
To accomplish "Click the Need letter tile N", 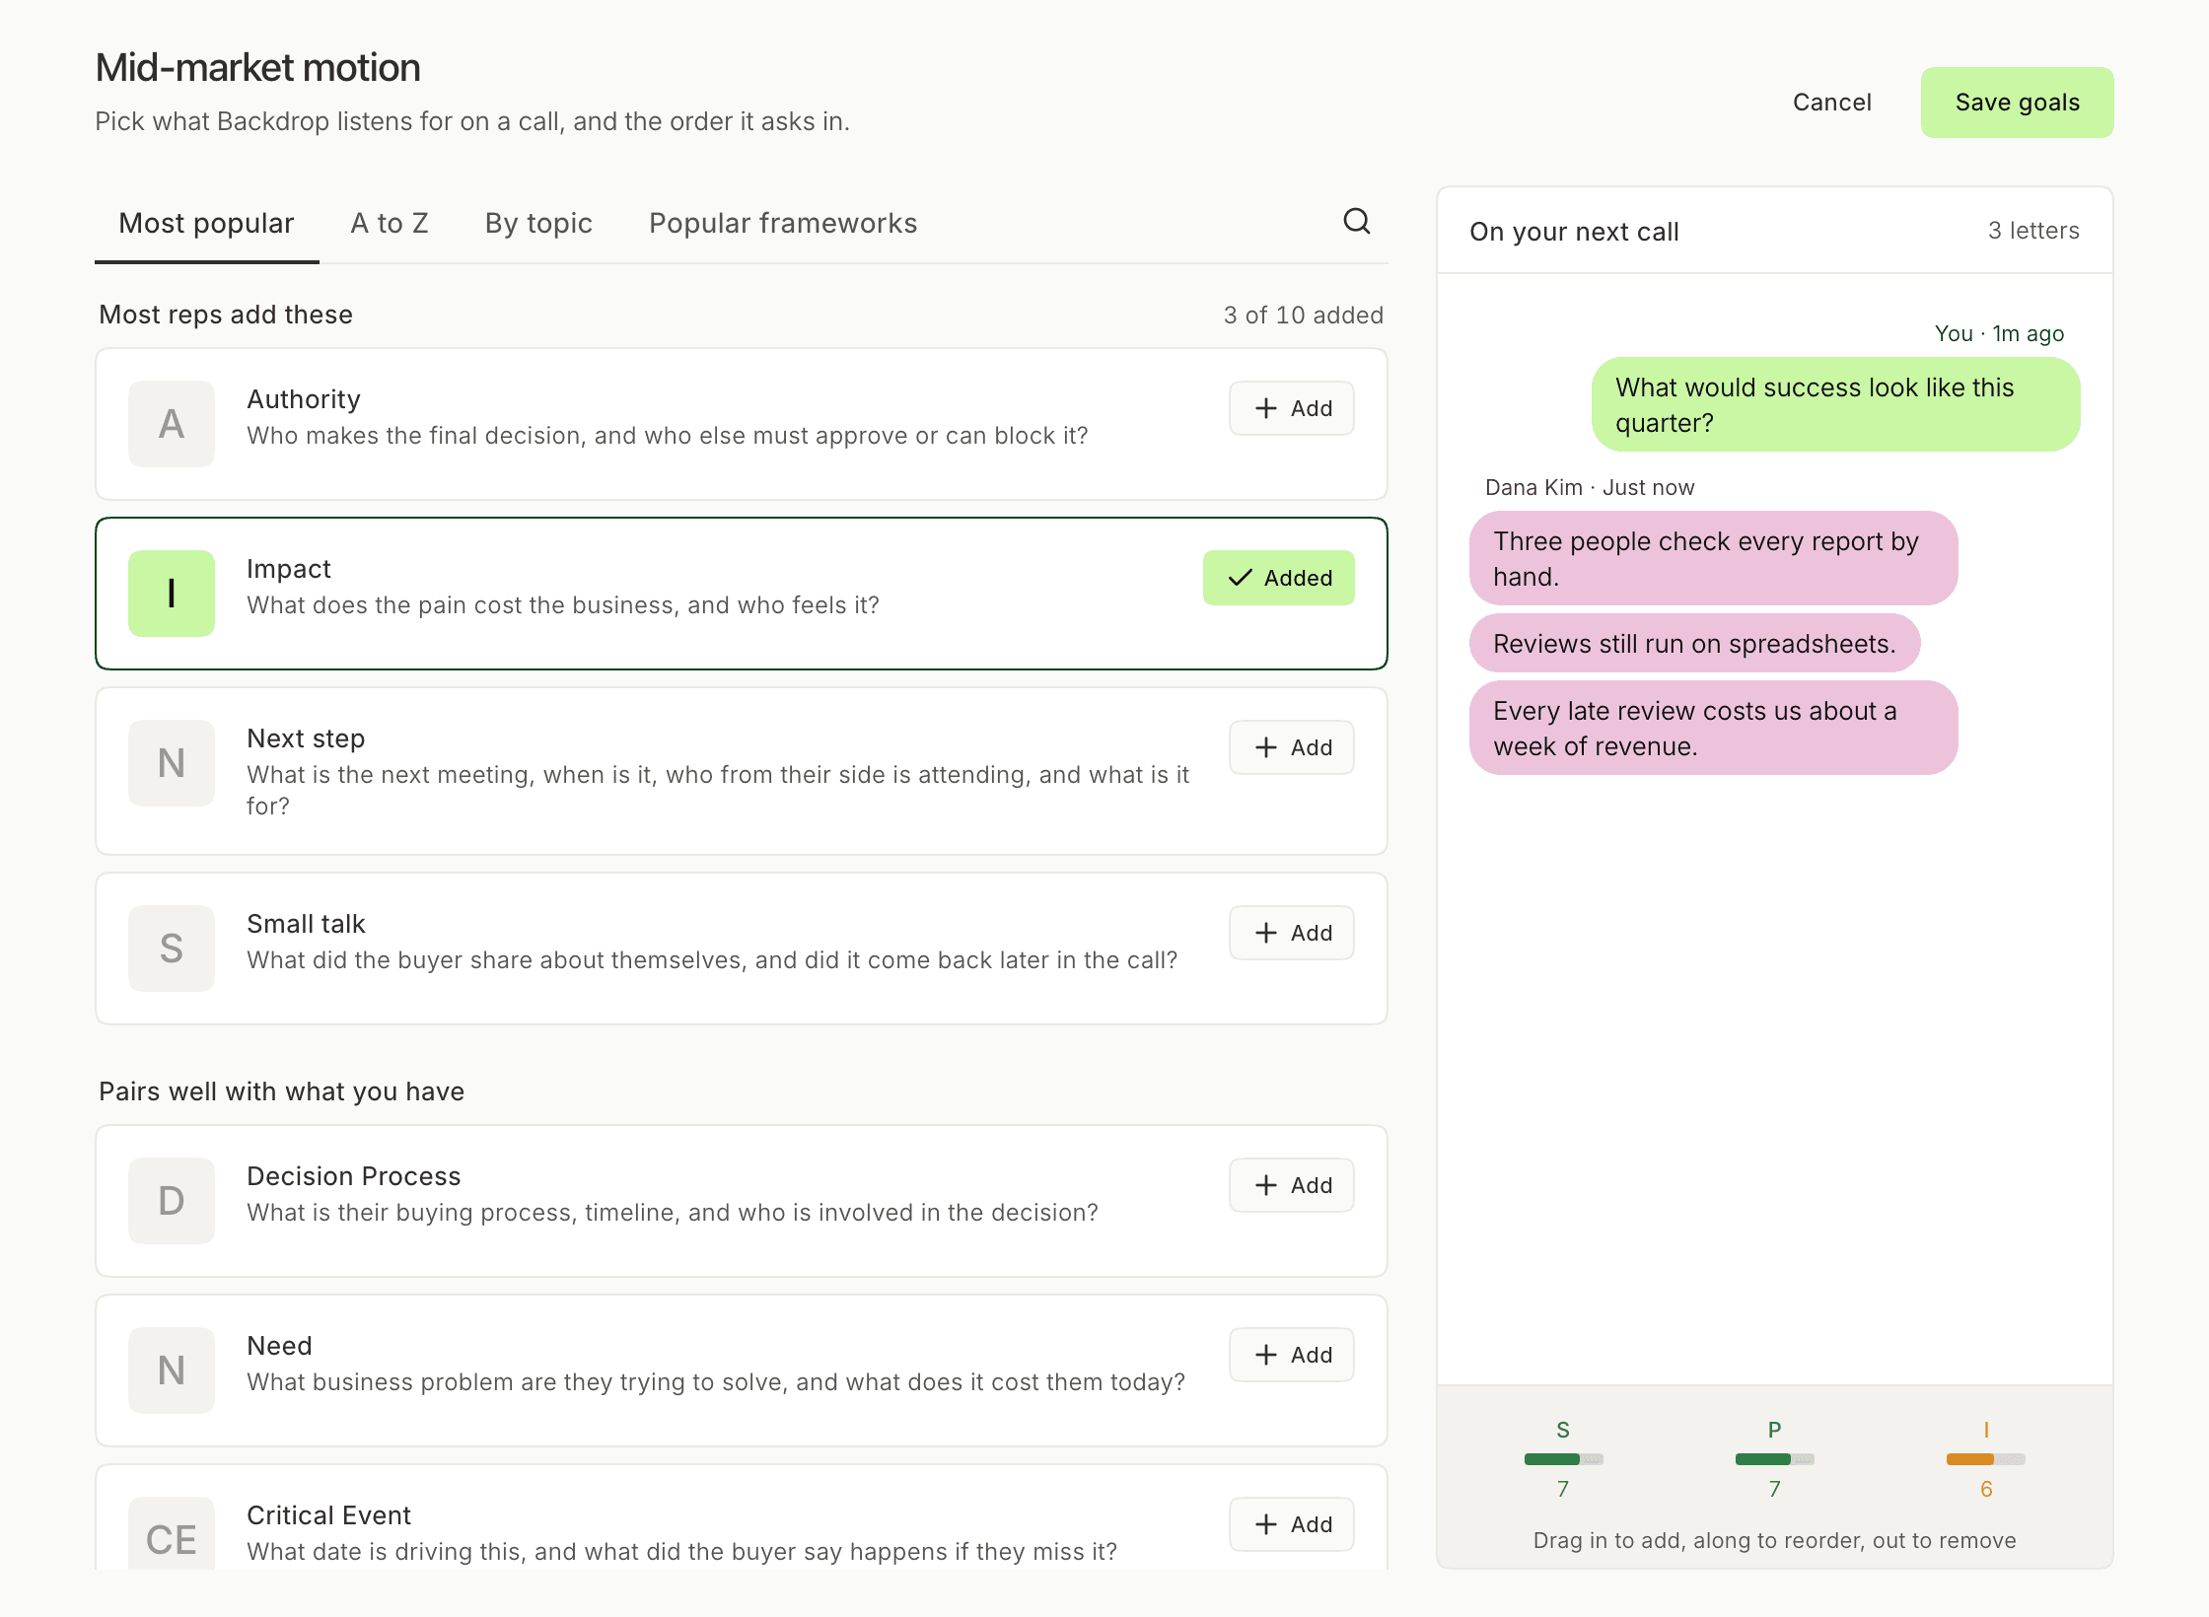I will [x=172, y=1371].
